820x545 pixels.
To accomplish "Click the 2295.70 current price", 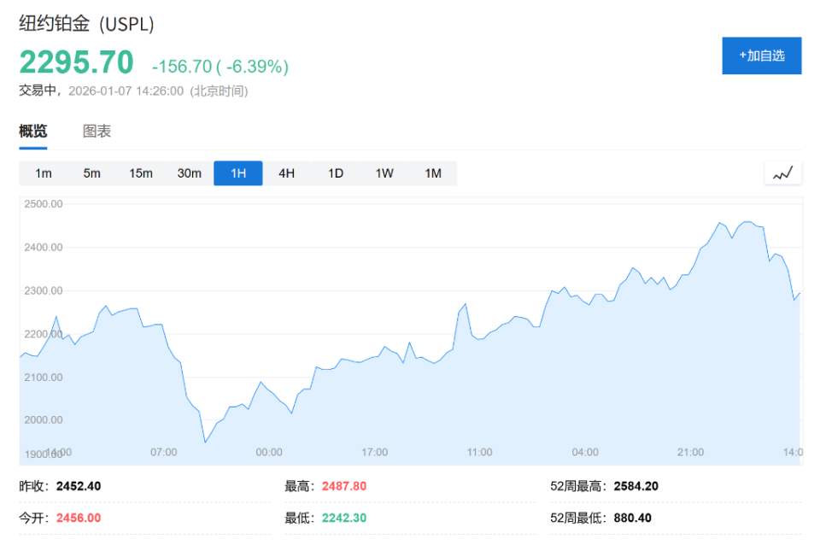I will tap(77, 63).
